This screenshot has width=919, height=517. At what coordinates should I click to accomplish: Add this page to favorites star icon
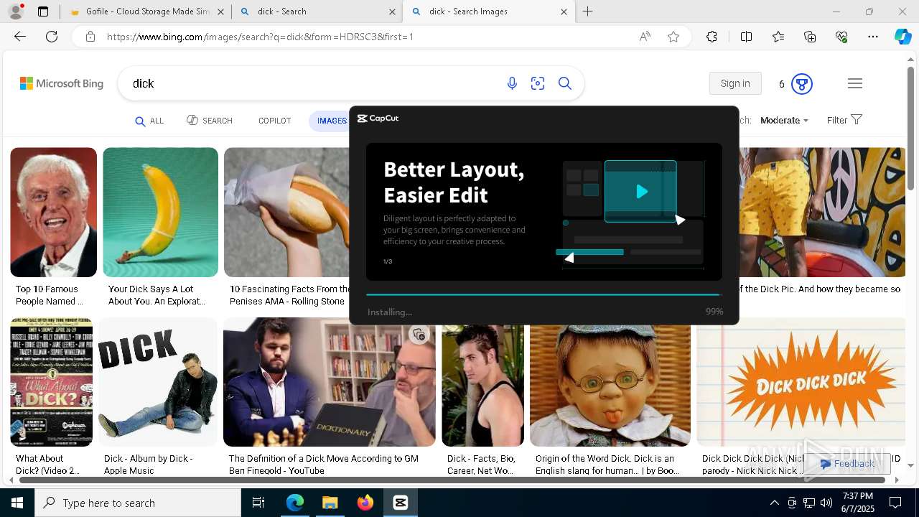click(673, 37)
